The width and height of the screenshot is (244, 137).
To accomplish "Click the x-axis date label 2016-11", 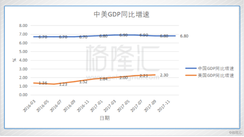I will (83, 106).
